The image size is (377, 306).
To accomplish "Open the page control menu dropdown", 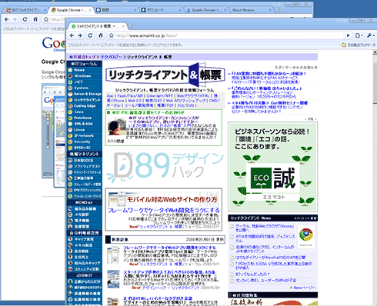I will (359, 35).
